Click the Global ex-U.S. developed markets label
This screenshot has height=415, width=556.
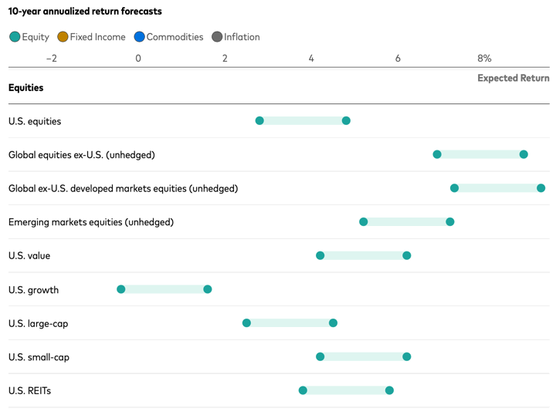(x=123, y=188)
